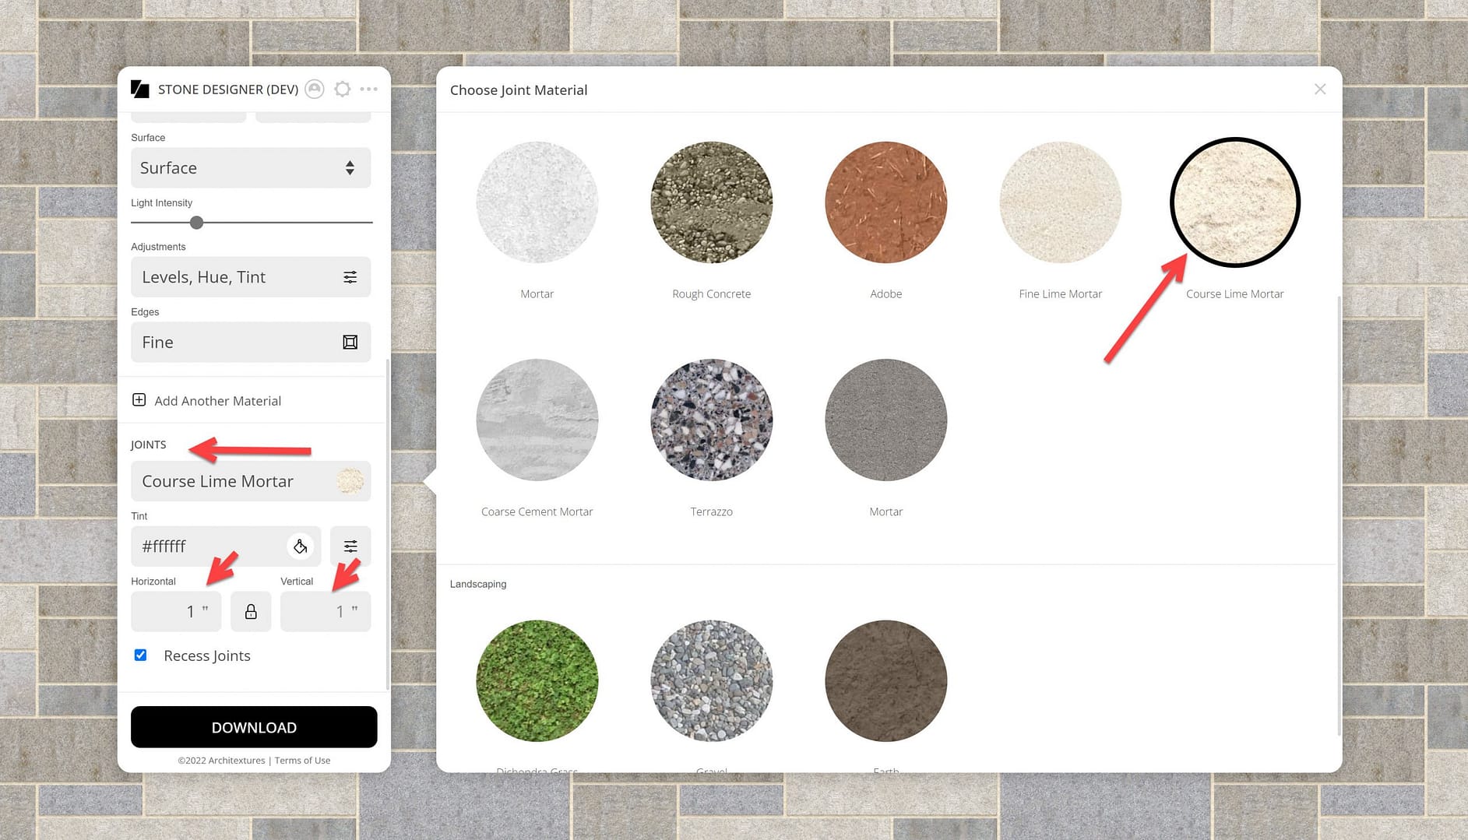Select the Terrazzo joint material
Viewport: 1468px width, 840px height.
tap(711, 420)
